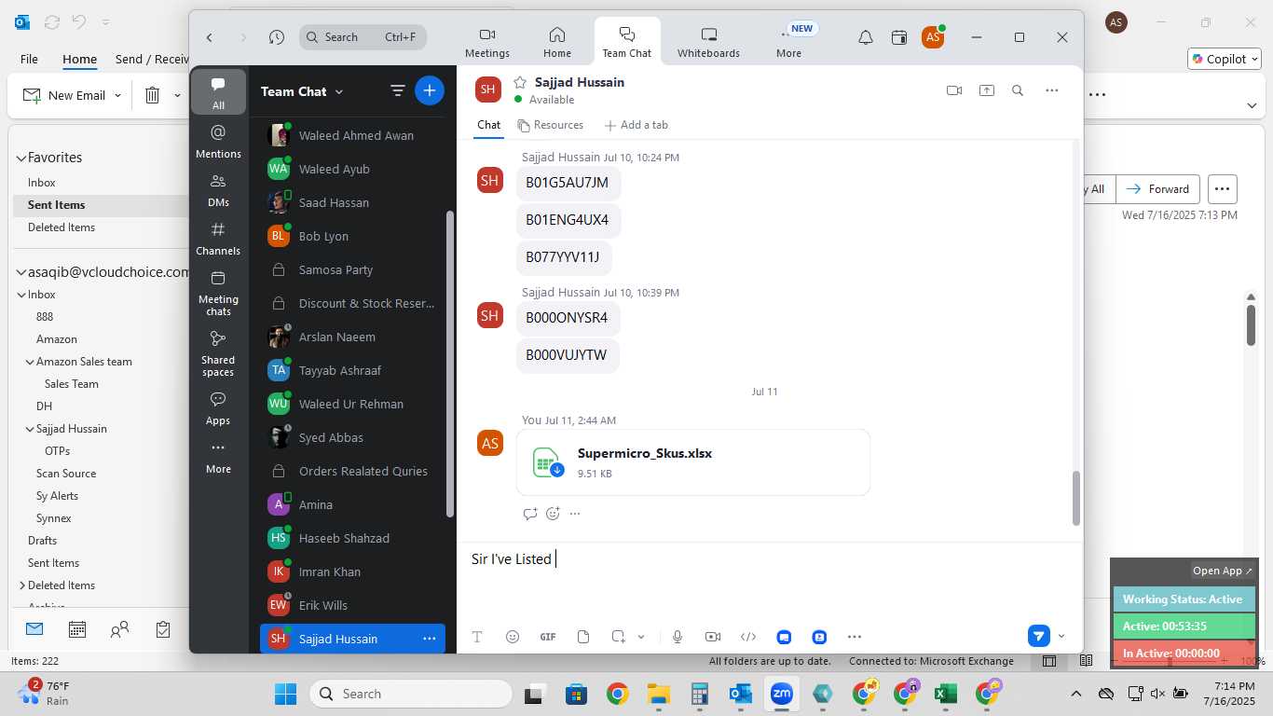Go back using Zoom back arrow

tap(210, 37)
